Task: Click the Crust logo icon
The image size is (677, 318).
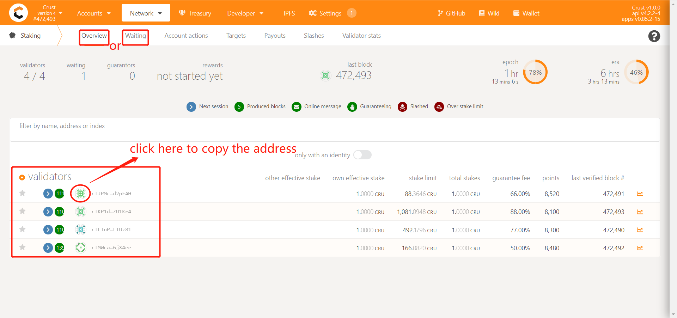Action: click(x=18, y=13)
